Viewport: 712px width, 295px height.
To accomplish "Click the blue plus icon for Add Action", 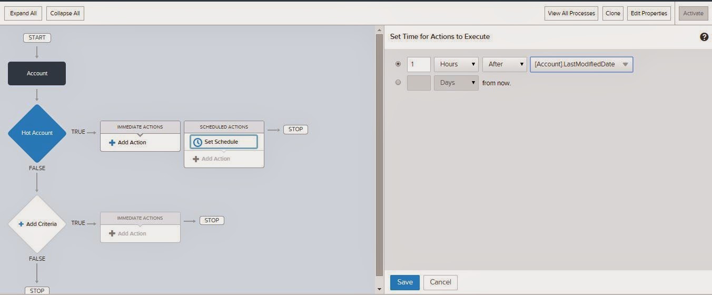I will [x=112, y=142].
